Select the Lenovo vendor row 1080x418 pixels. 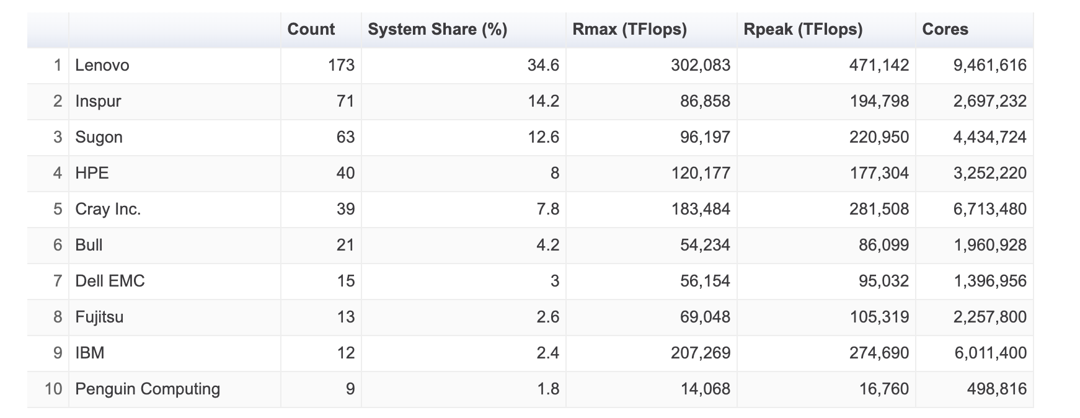102,65
